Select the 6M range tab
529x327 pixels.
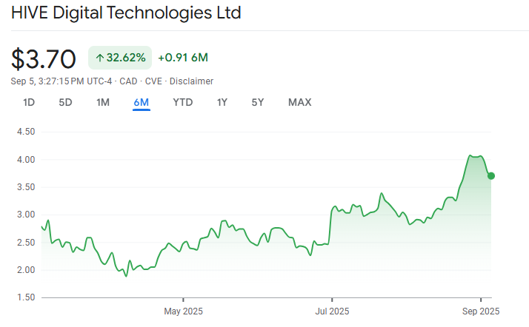pyautogui.click(x=142, y=102)
